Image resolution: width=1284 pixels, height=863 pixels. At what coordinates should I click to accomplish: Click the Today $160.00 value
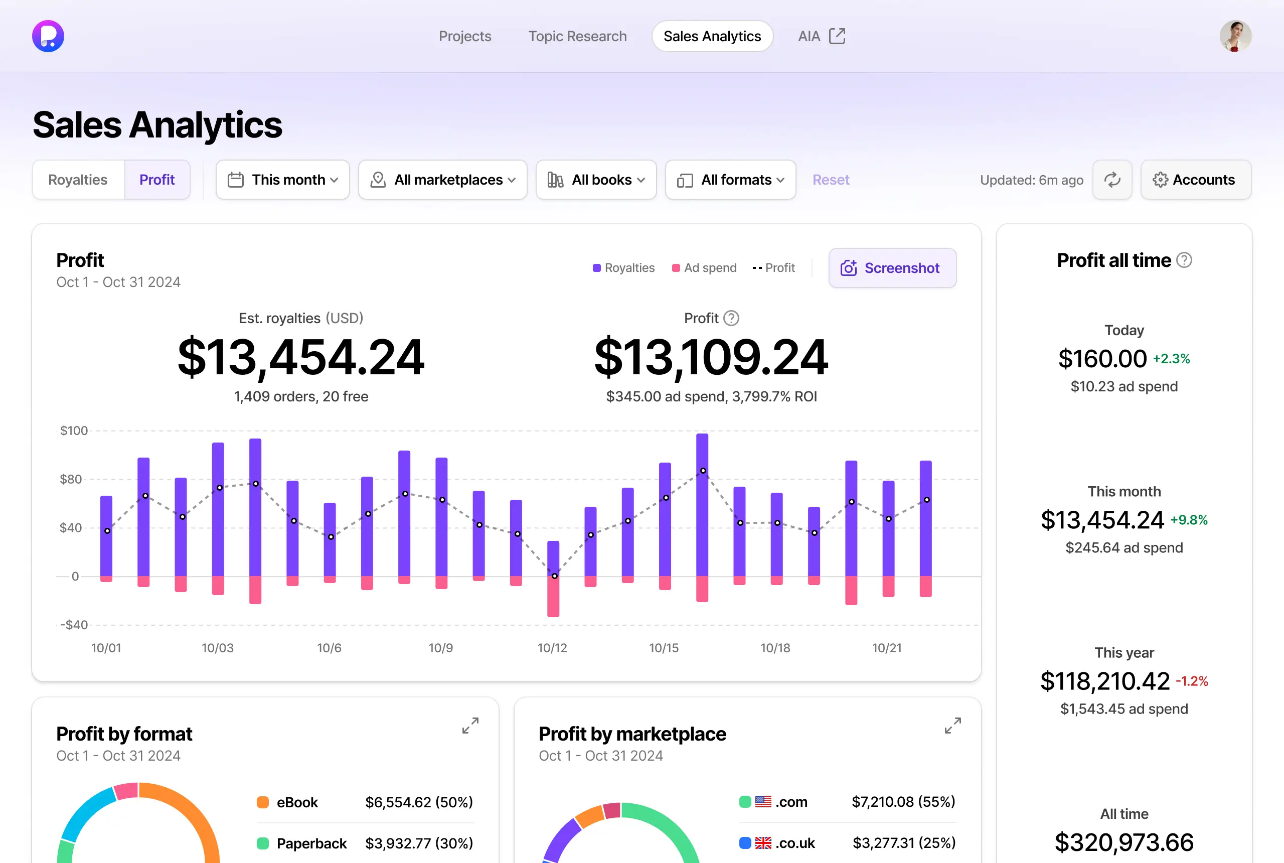(1102, 359)
